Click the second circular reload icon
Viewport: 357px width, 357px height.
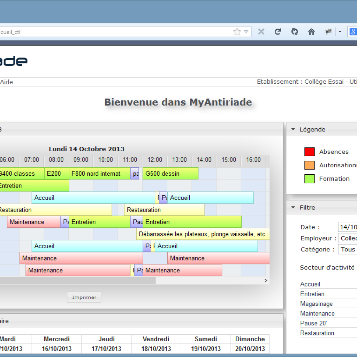pos(295,31)
